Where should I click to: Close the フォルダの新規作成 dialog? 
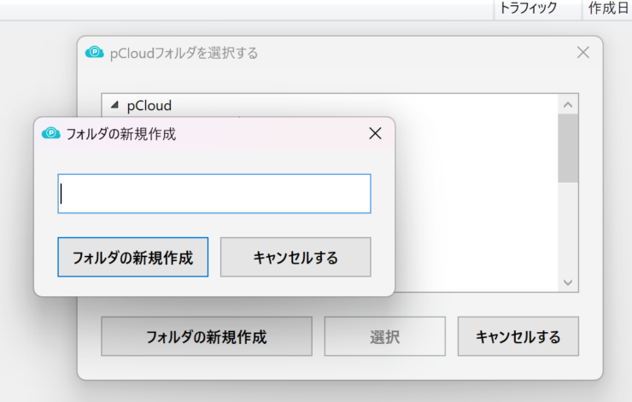tap(375, 133)
